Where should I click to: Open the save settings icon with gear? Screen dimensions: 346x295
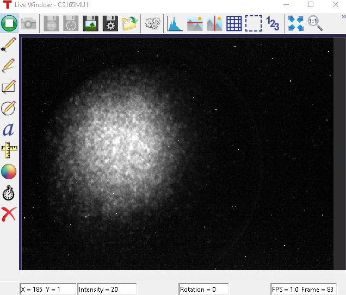click(x=110, y=23)
